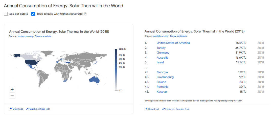Screen dimensions: 273x120
Task: Open the help icon beside Snap to date
Action: click(85, 14)
